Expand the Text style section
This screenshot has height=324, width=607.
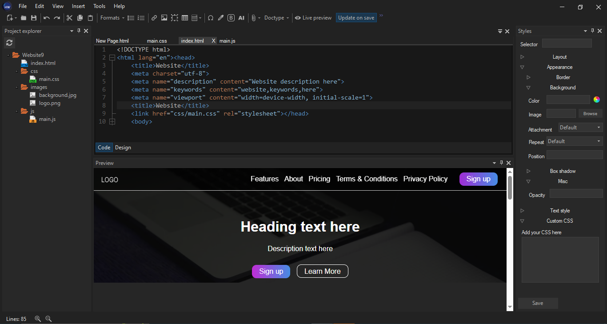coord(522,211)
